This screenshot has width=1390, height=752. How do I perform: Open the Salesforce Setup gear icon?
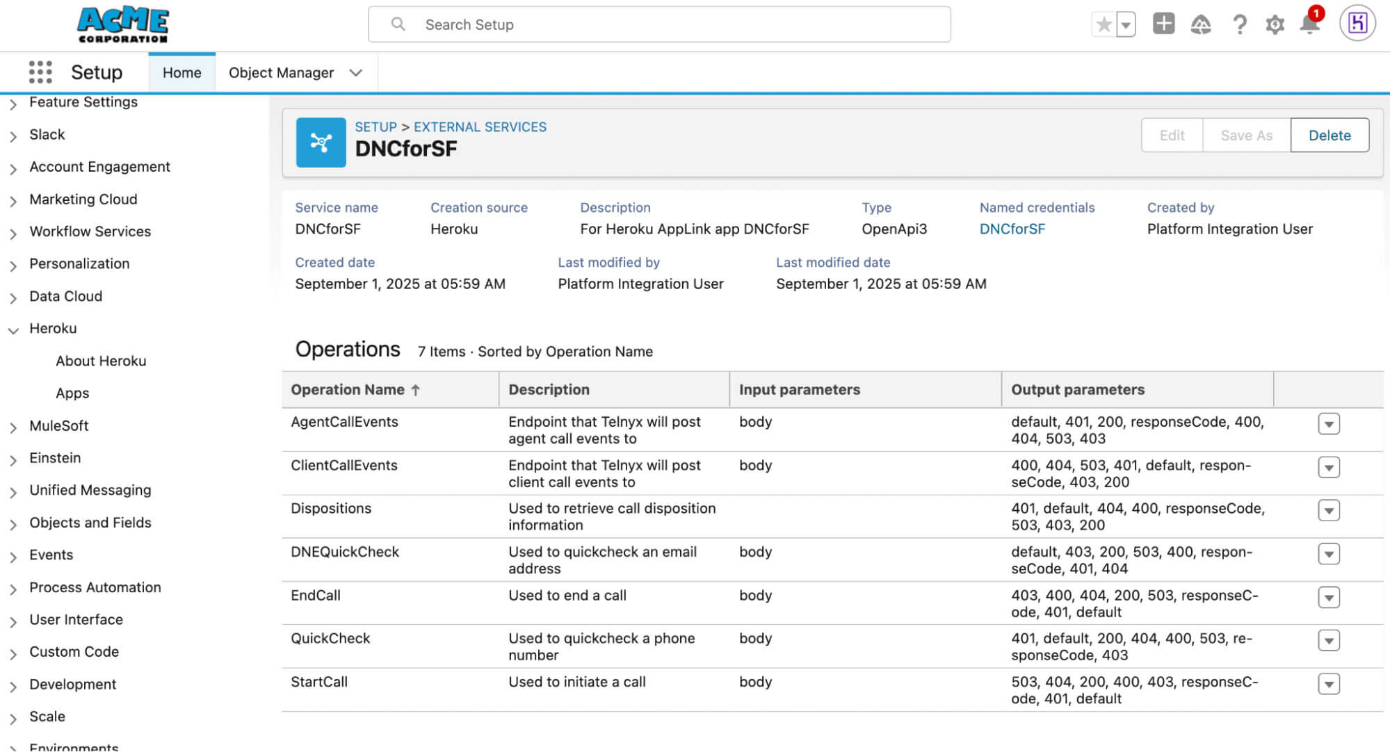[1275, 24]
